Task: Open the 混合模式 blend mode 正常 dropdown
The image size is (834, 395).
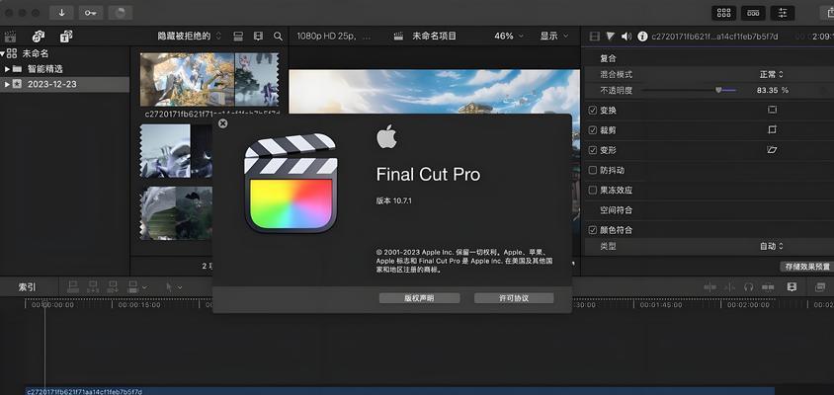Action: (x=771, y=74)
